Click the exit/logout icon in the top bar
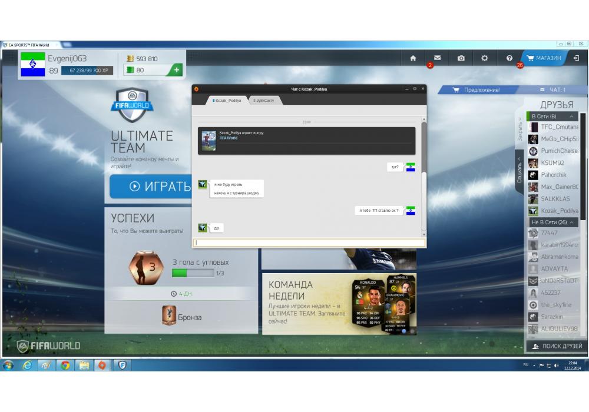 pyautogui.click(x=576, y=58)
